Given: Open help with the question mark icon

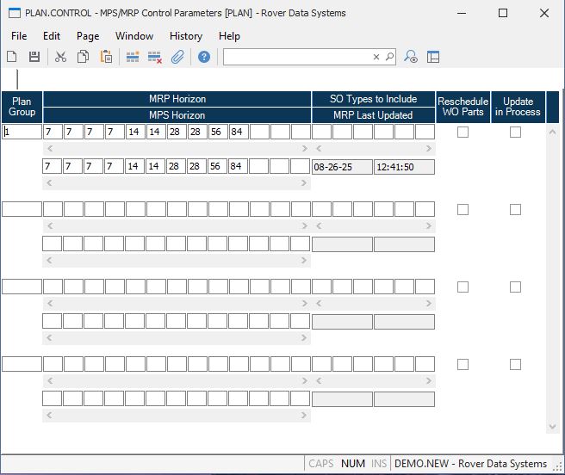Looking at the screenshot, I should tap(204, 57).
